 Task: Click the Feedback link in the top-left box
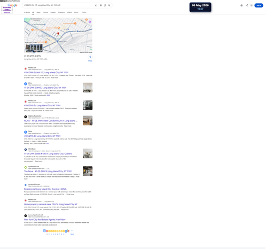7,12
